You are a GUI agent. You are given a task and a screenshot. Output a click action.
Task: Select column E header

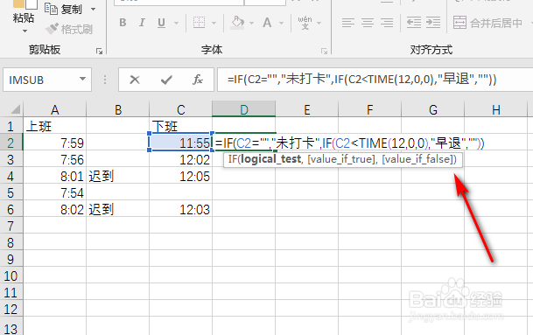click(x=307, y=109)
